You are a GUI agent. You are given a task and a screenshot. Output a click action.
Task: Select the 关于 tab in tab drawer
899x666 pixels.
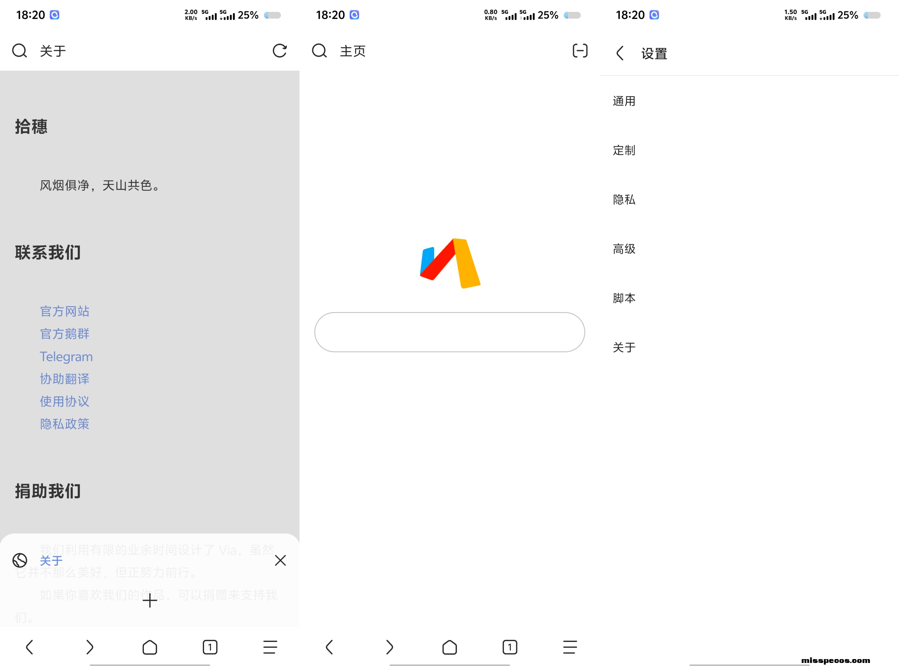pos(51,560)
